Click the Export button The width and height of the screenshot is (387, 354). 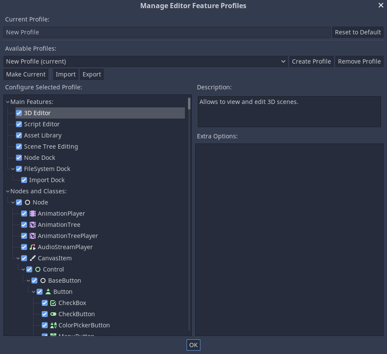(x=92, y=74)
